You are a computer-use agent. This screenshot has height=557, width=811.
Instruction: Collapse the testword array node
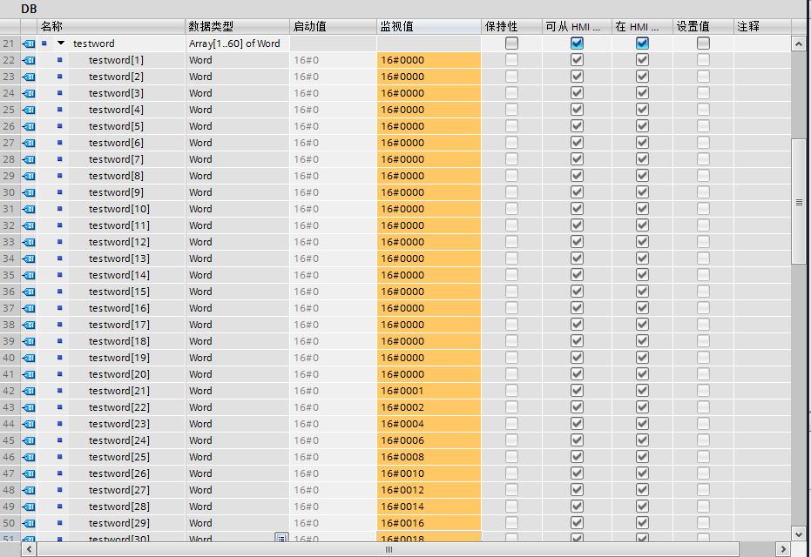[x=61, y=44]
